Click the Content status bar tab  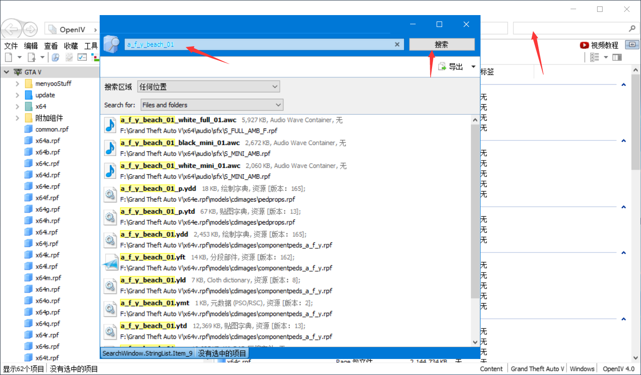tap(491, 369)
